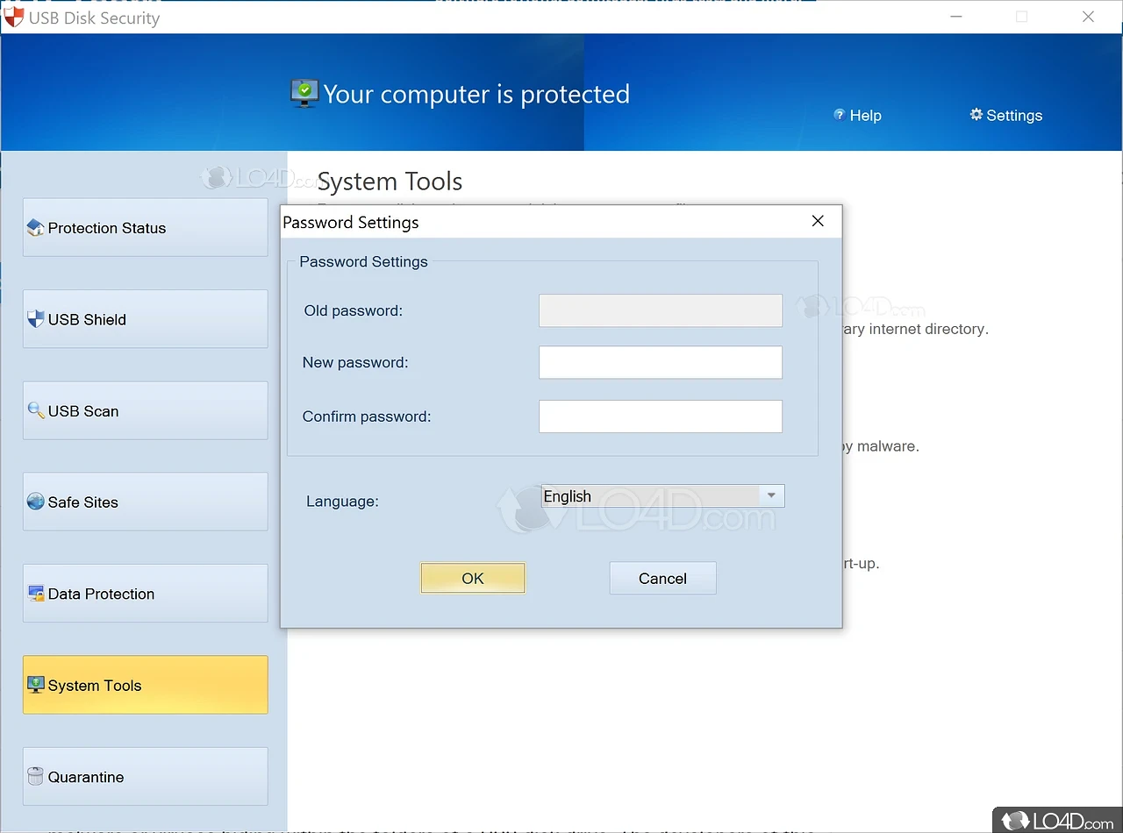
Task: Focus the New password field
Action: click(660, 362)
